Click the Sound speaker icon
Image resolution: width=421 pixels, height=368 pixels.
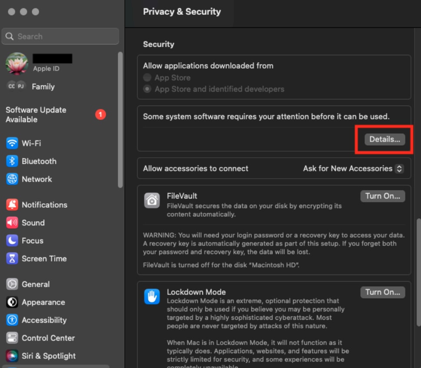[12, 222]
